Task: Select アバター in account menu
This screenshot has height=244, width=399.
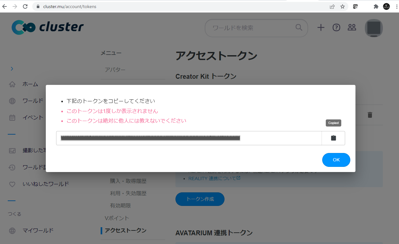Action: point(115,70)
